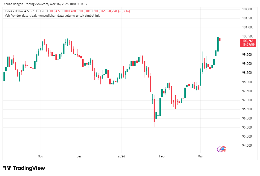Click the Feb label on time axis
The image size is (260, 176).
tap(162, 156)
